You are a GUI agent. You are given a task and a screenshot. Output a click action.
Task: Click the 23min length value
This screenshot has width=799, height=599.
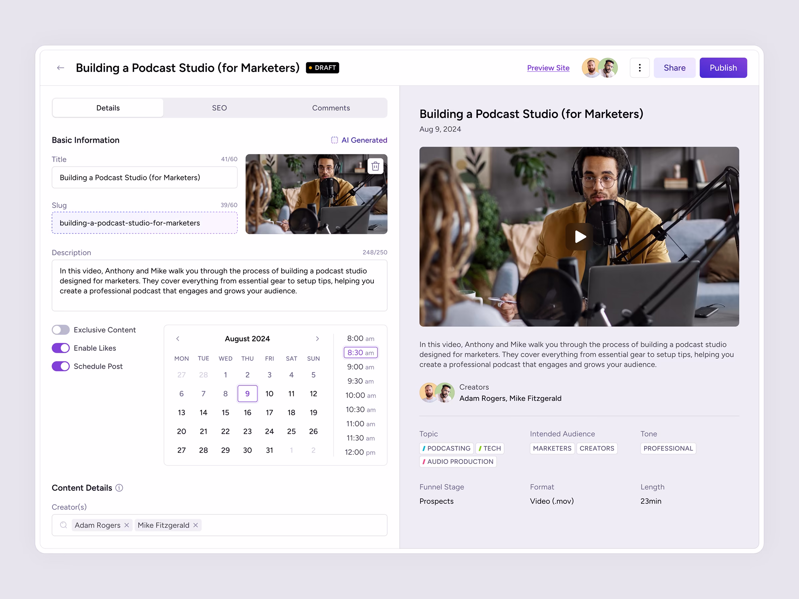(x=651, y=501)
